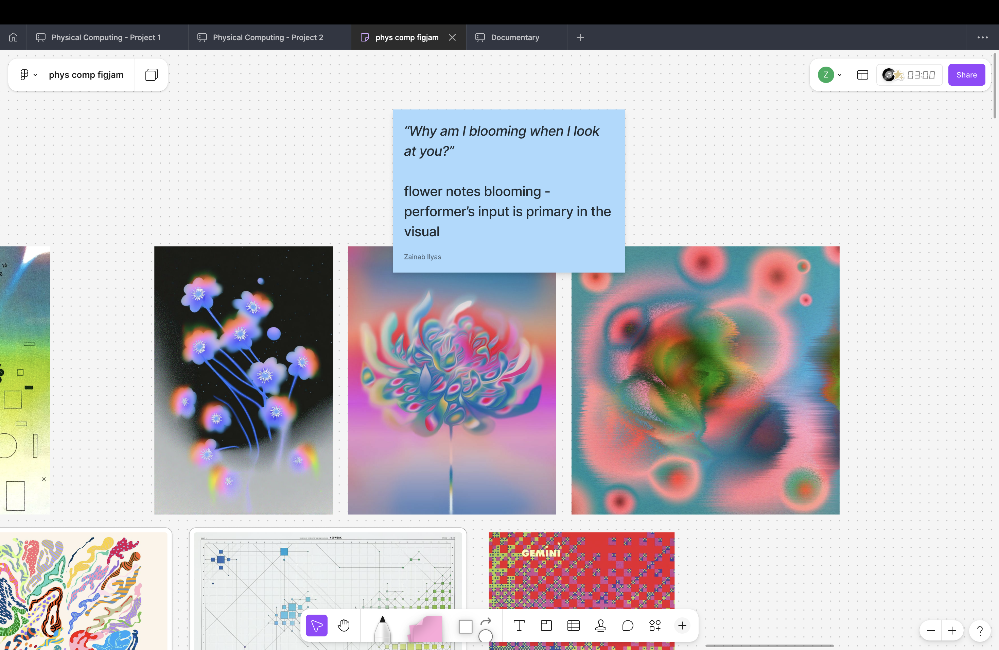Select the Comment tool

(x=628, y=626)
